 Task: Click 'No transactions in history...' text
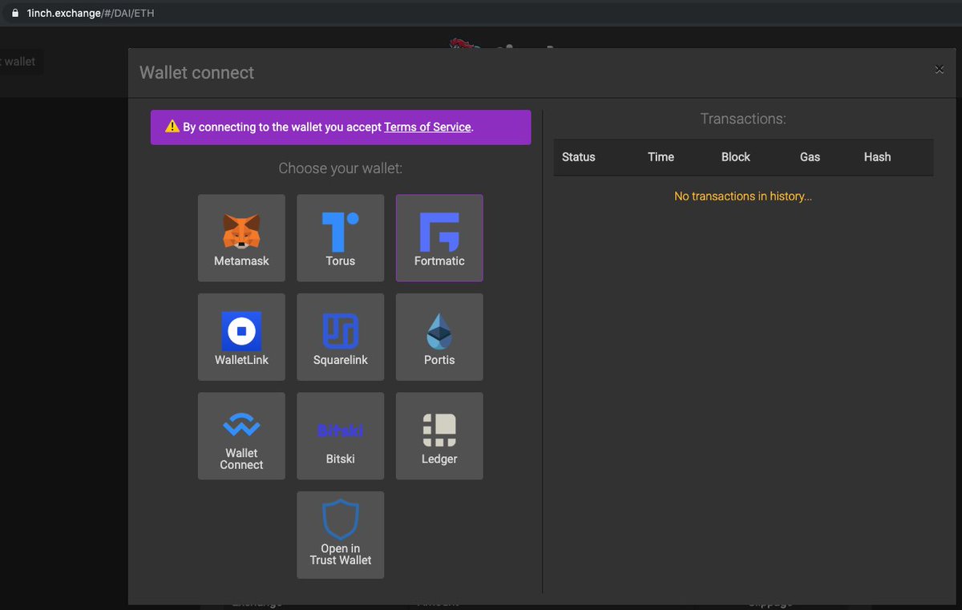point(743,196)
